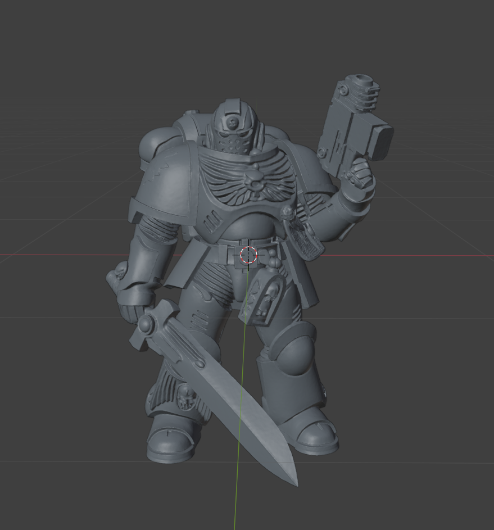Viewport: 494px width, 530px height.
Task: Click the bolt pistol in the raised hand
Action: click(355, 126)
